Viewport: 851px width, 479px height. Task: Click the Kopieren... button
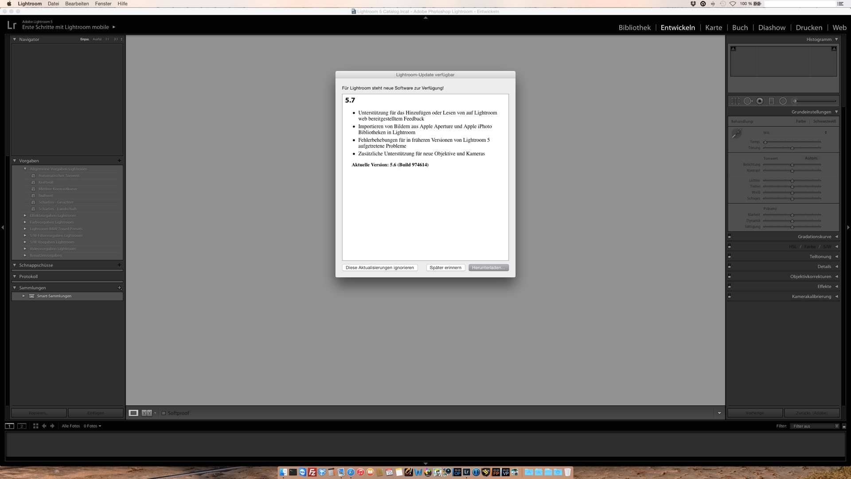click(39, 413)
